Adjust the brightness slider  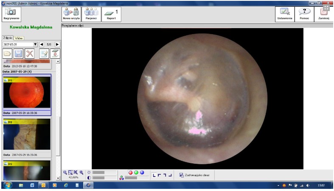tap(104, 172)
